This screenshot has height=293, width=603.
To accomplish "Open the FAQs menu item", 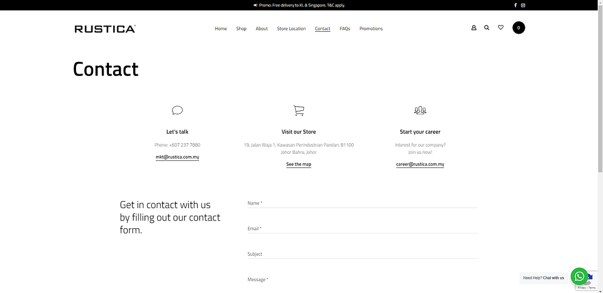I will 345,29.
